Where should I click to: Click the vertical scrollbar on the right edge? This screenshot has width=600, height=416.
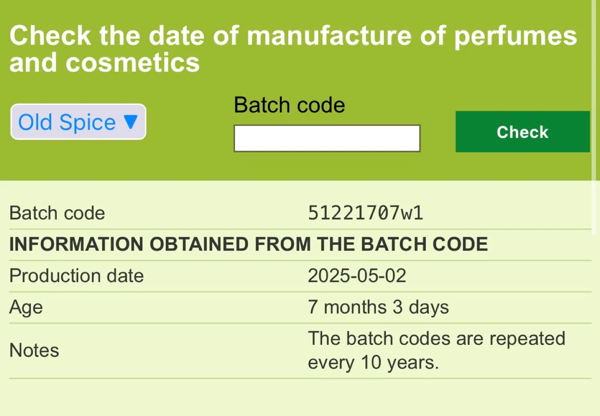coord(593,117)
